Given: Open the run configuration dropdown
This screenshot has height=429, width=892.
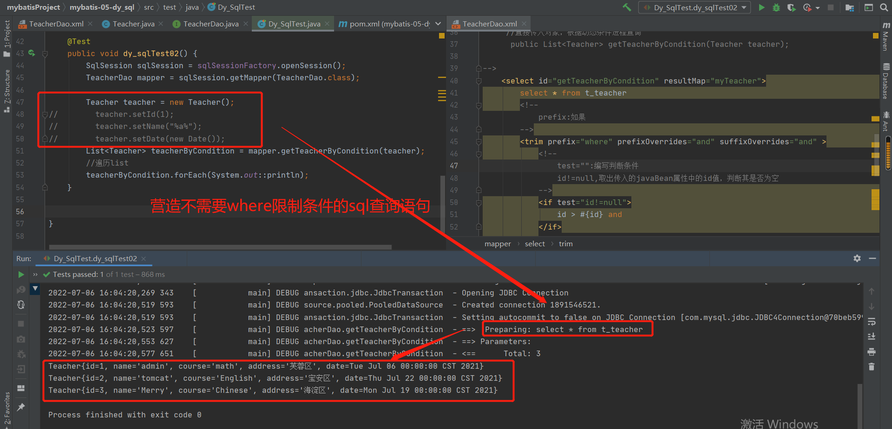Looking at the screenshot, I should coord(695,7).
